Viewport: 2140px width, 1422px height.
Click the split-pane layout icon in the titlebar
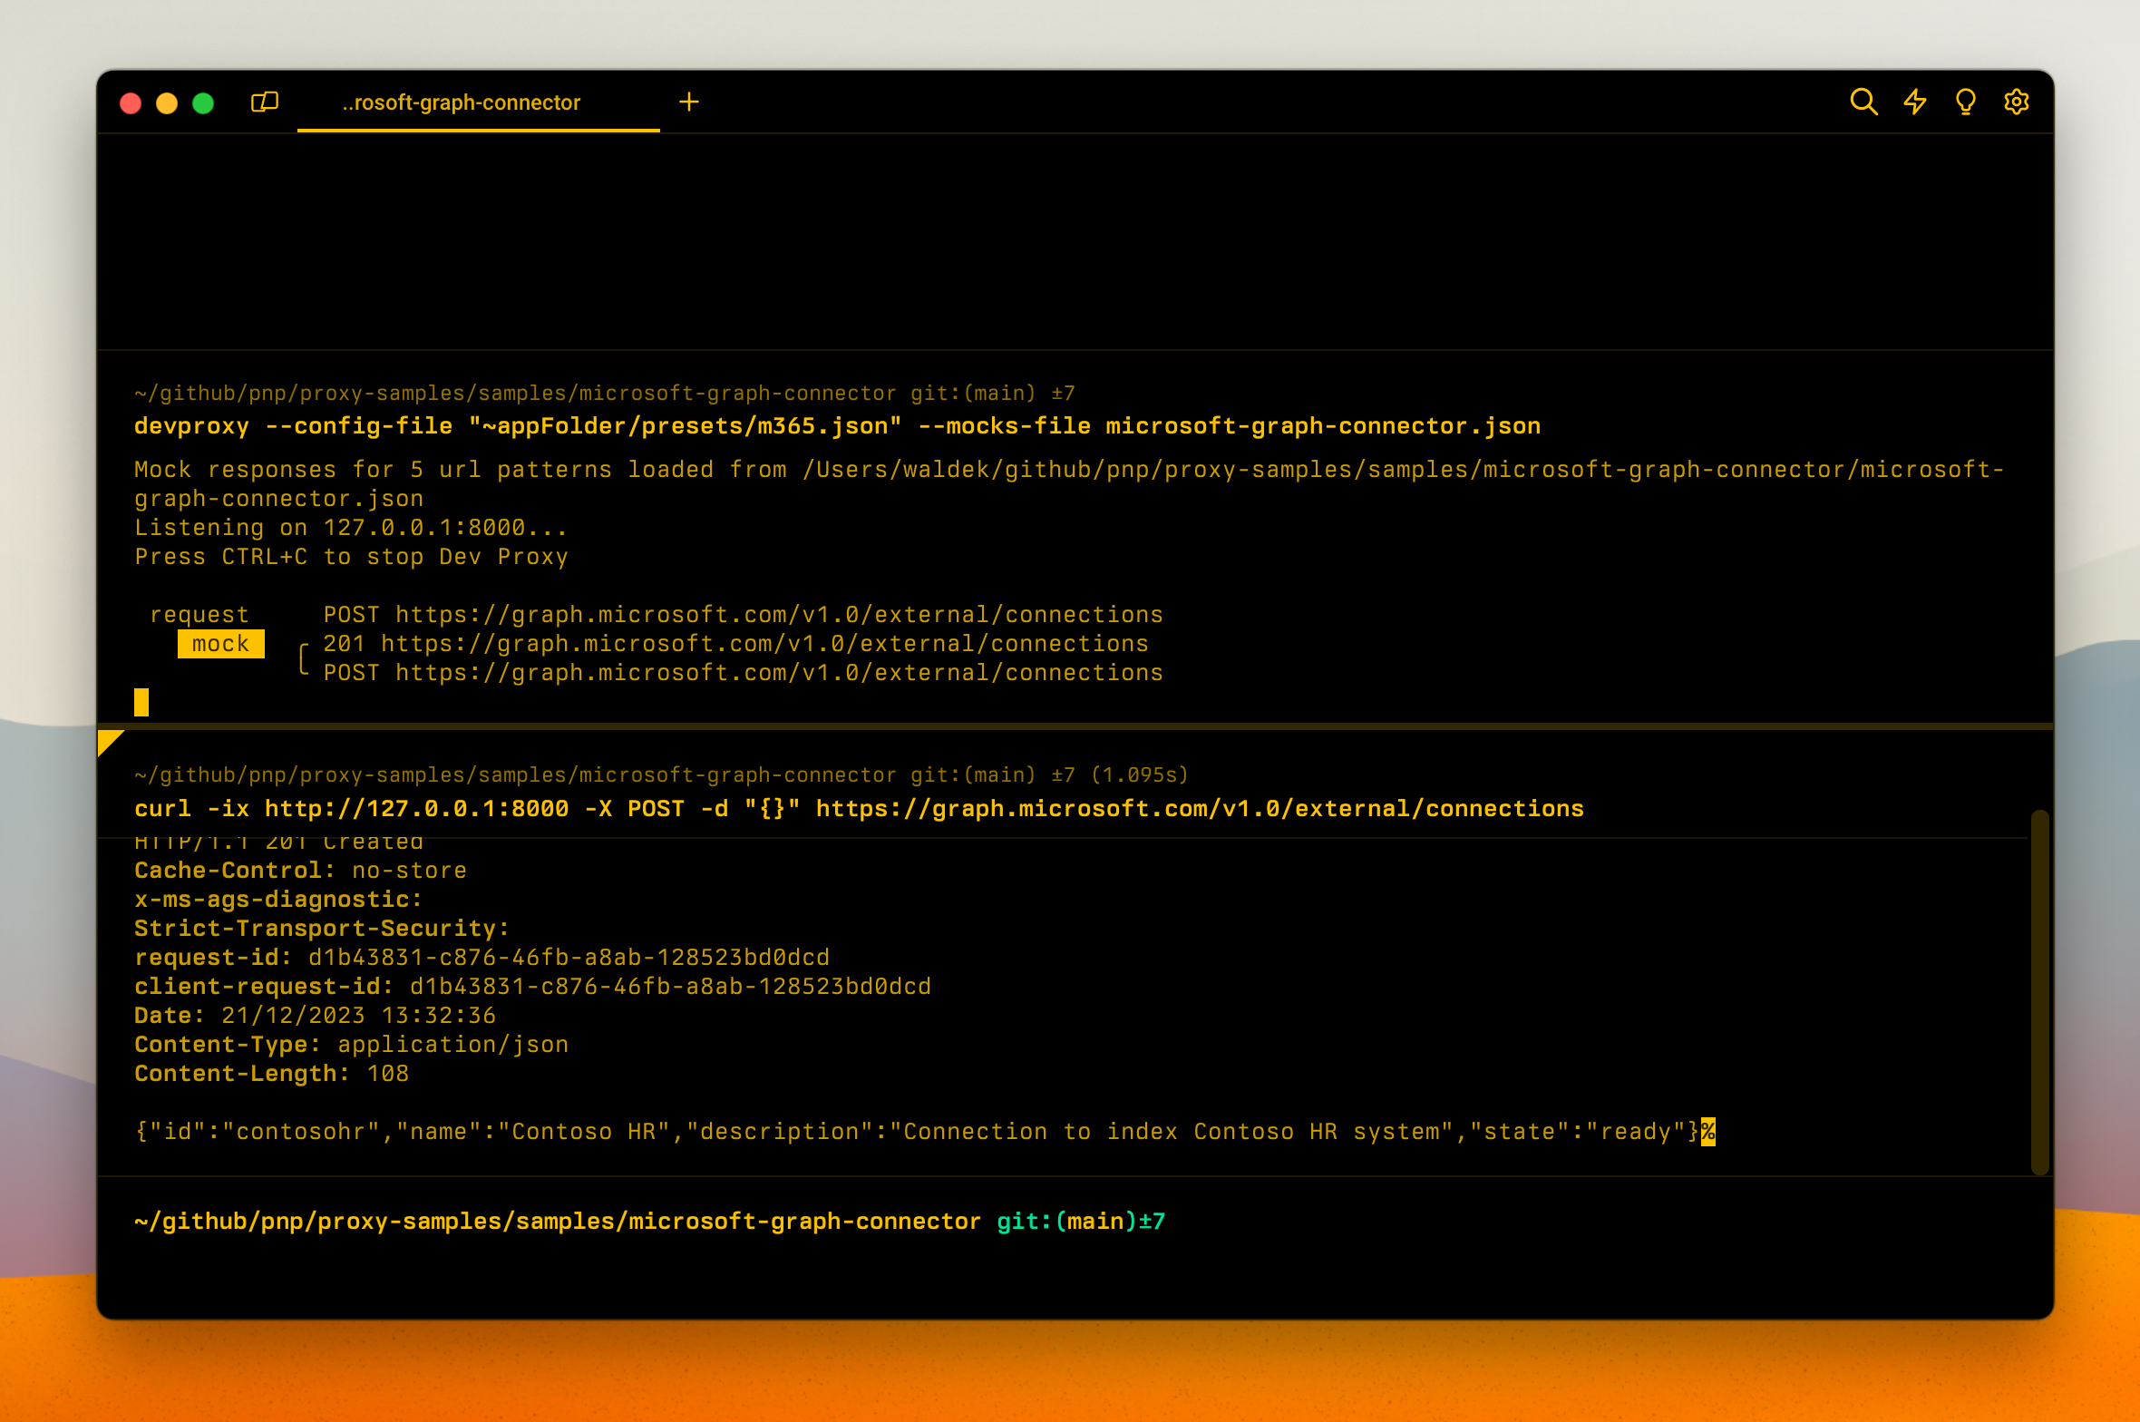click(266, 102)
